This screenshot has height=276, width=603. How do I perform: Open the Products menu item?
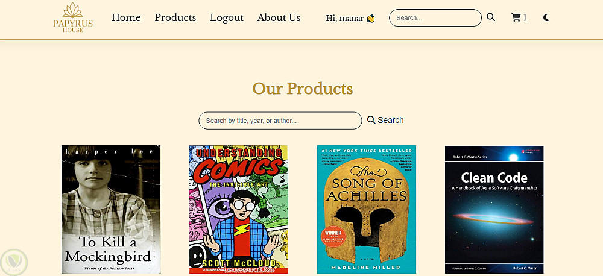tap(175, 17)
